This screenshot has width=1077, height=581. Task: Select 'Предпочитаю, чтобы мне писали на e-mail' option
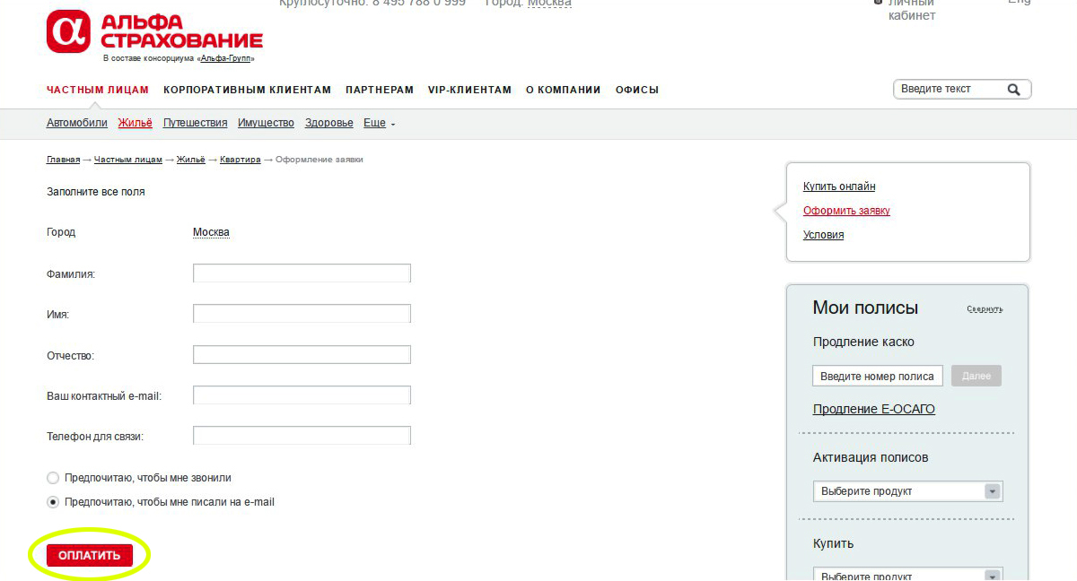click(x=53, y=502)
